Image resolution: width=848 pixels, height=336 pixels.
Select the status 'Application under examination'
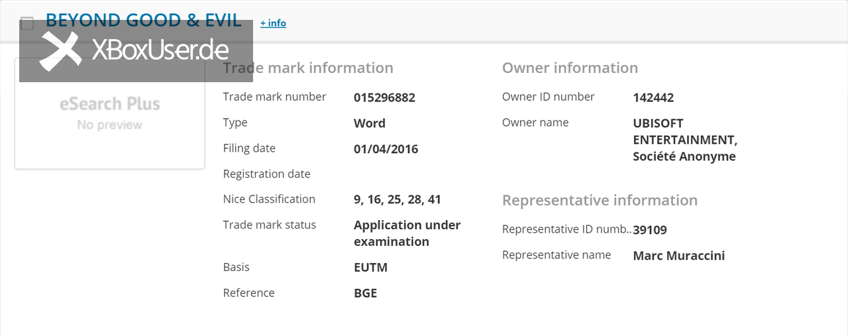407,233
